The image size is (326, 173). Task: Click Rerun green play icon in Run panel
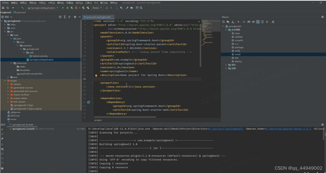(x=2, y=129)
